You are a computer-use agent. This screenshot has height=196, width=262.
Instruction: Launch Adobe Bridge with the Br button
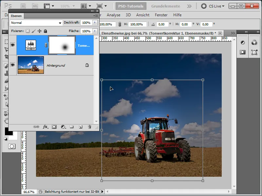coord(23,6)
